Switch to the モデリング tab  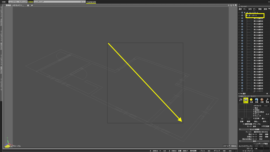coord(23,2)
